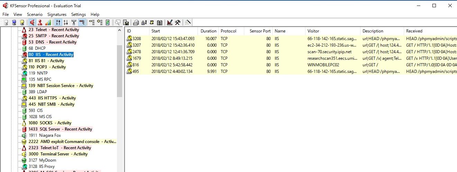Select the 23 Telnet port in tree

click(x=54, y=30)
